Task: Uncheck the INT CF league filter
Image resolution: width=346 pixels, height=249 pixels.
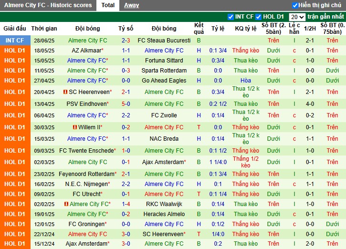Action: pyautogui.click(x=231, y=17)
